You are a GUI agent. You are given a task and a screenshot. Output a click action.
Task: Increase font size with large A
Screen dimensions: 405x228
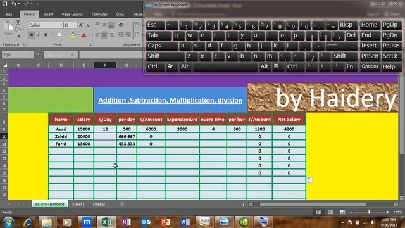(81, 25)
